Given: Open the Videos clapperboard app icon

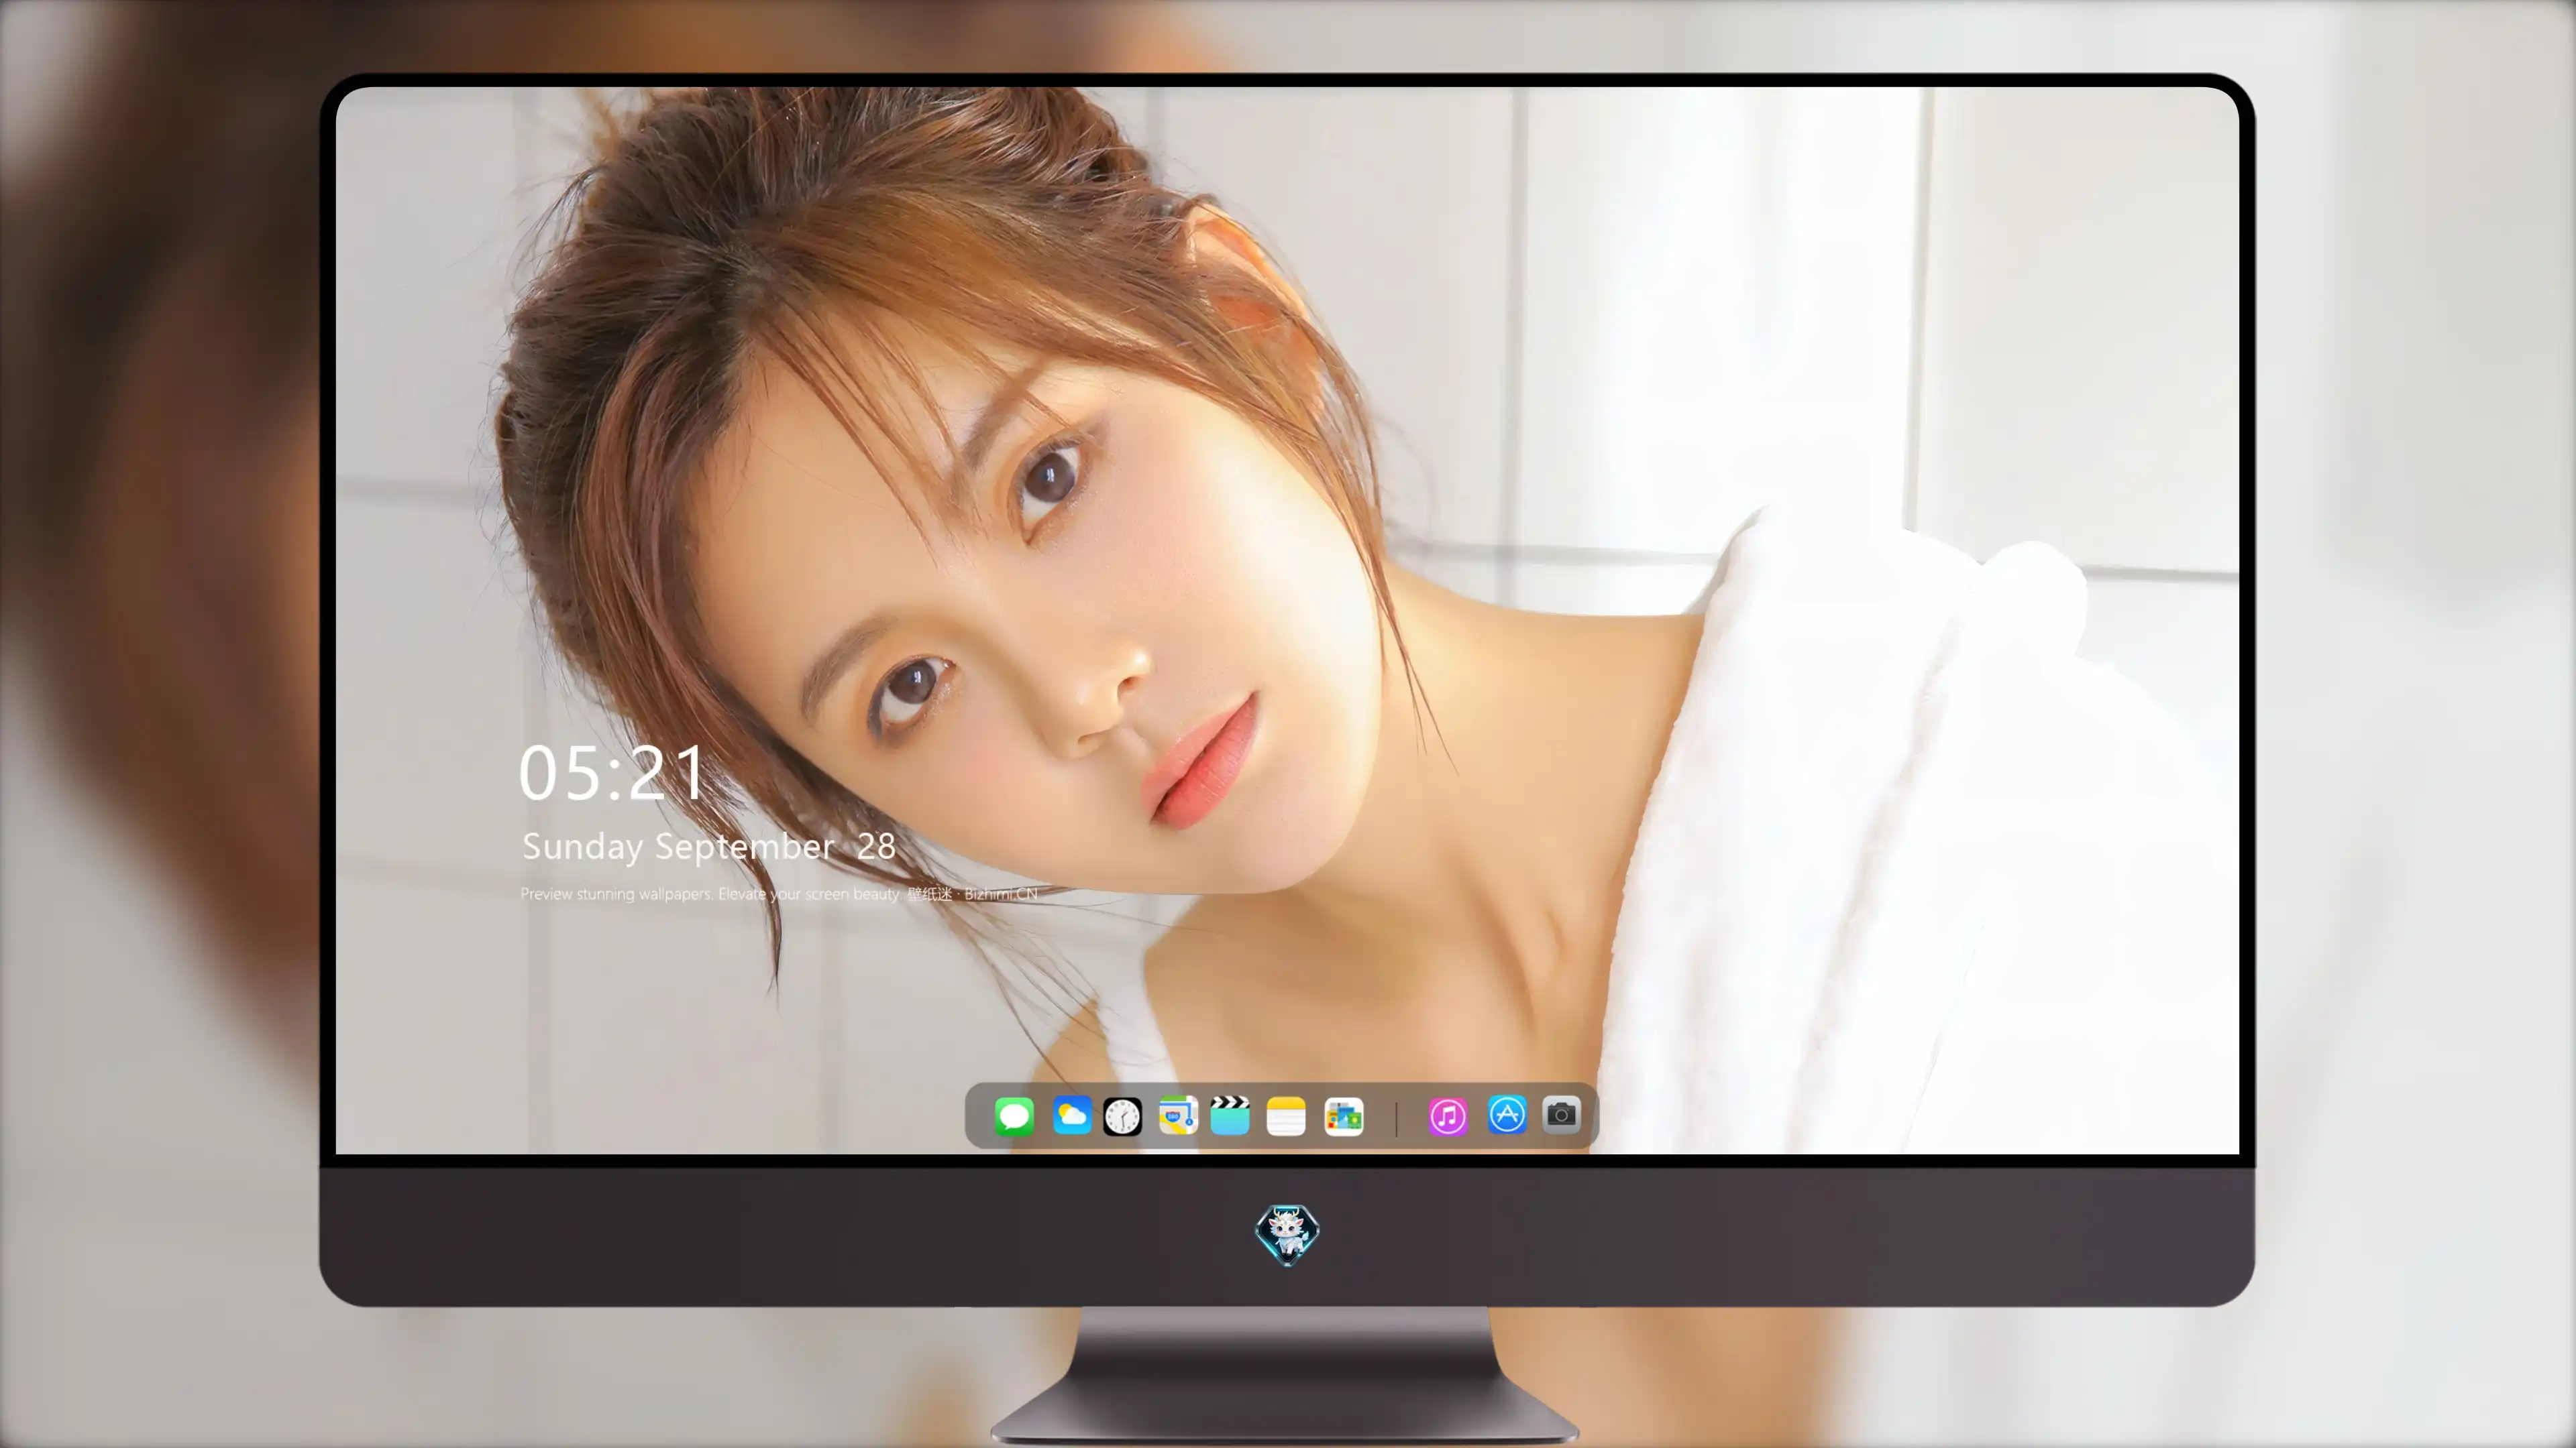Looking at the screenshot, I should [1230, 1115].
